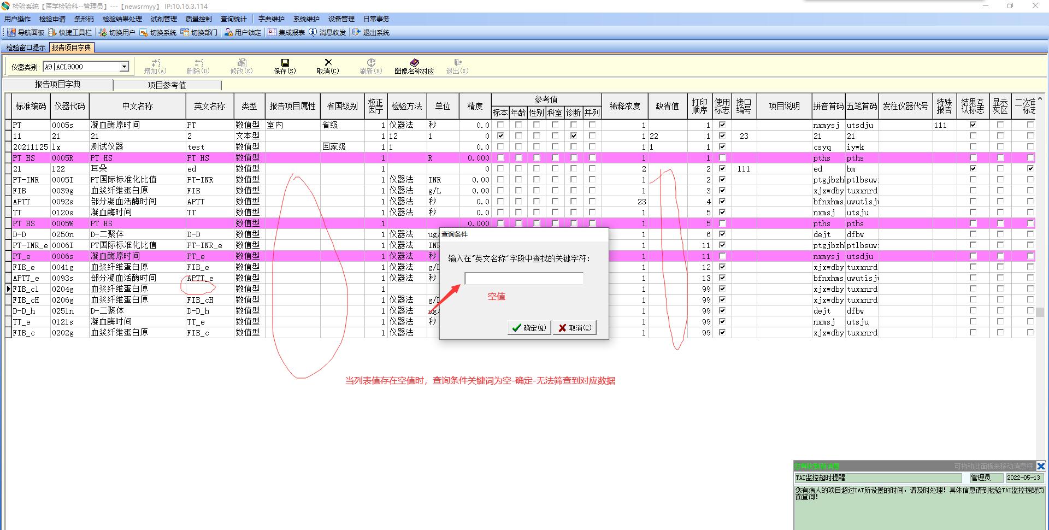
Task: Select the 0250n instrument code cell
Action: [x=69, y=234]
